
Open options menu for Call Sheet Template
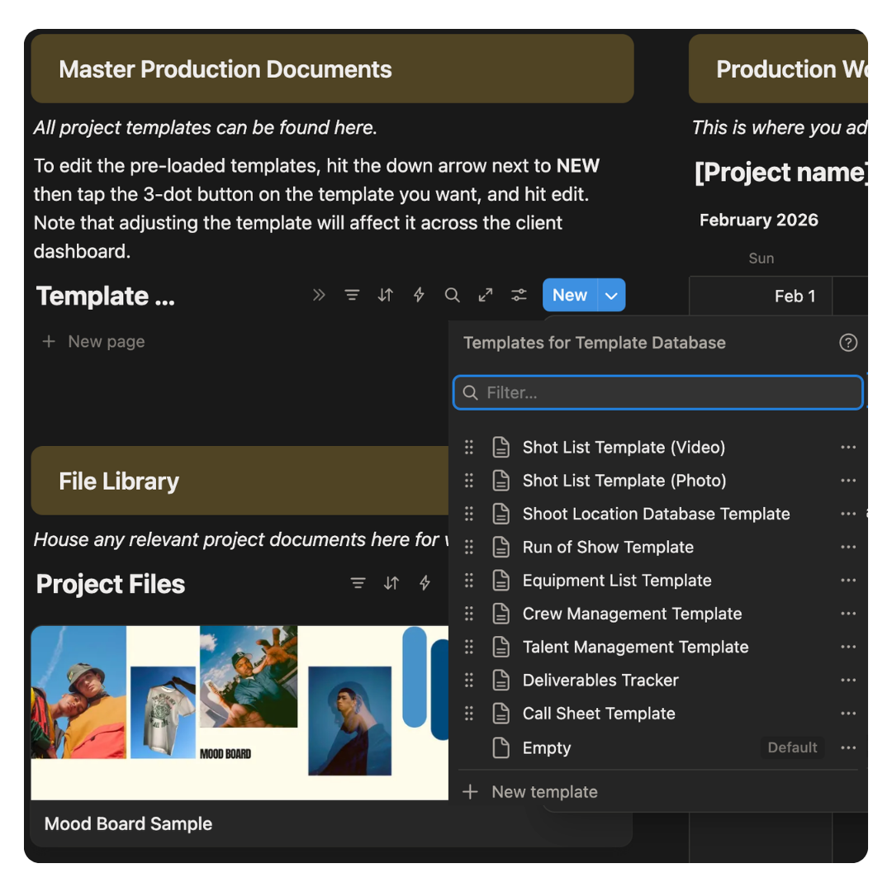847,713
